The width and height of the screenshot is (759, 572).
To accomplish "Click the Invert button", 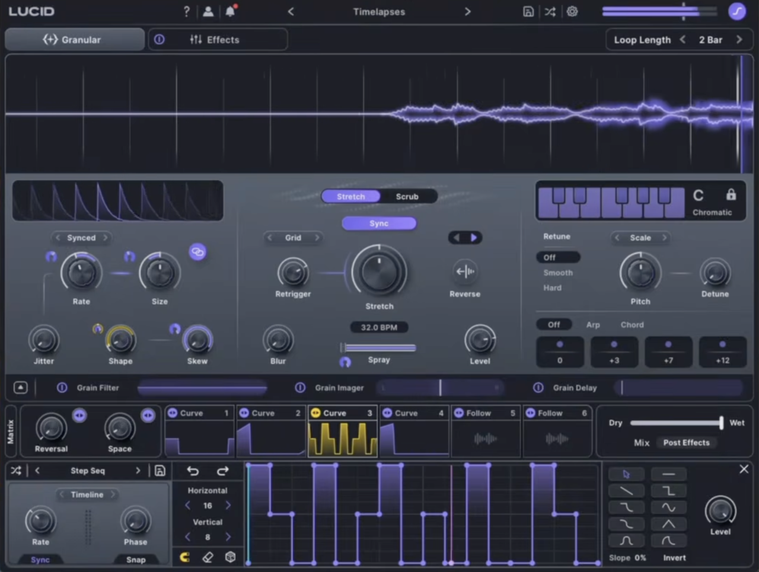I will (x=674, y=558).
